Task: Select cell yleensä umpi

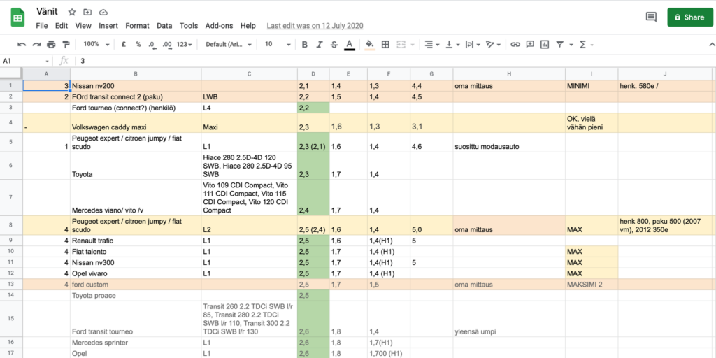Action: click(x=509, y=319)
